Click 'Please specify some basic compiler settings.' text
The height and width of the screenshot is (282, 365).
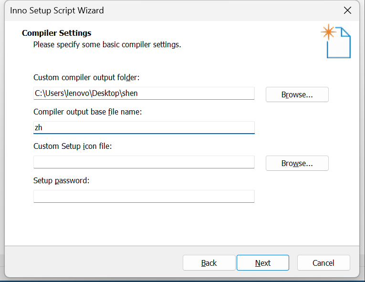107,44
